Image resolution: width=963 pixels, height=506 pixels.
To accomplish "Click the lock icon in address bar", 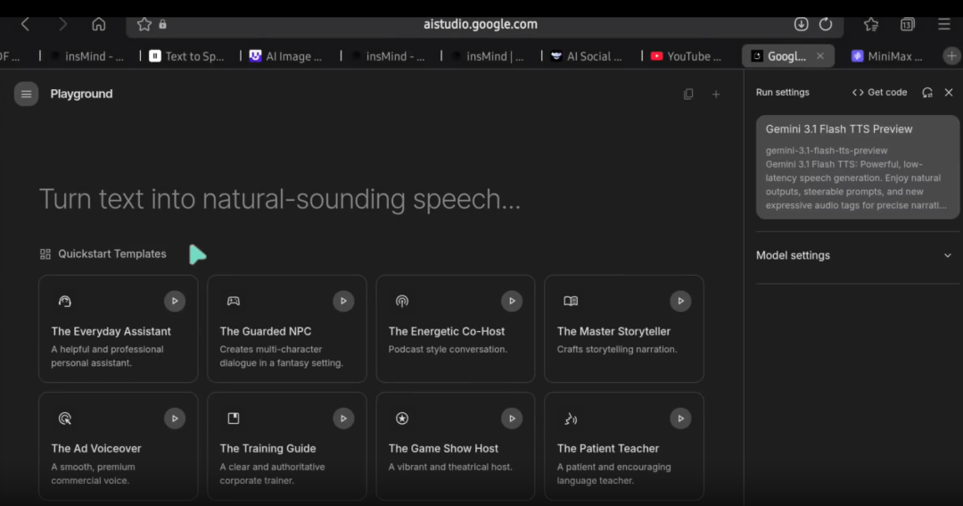I will 163,25.
